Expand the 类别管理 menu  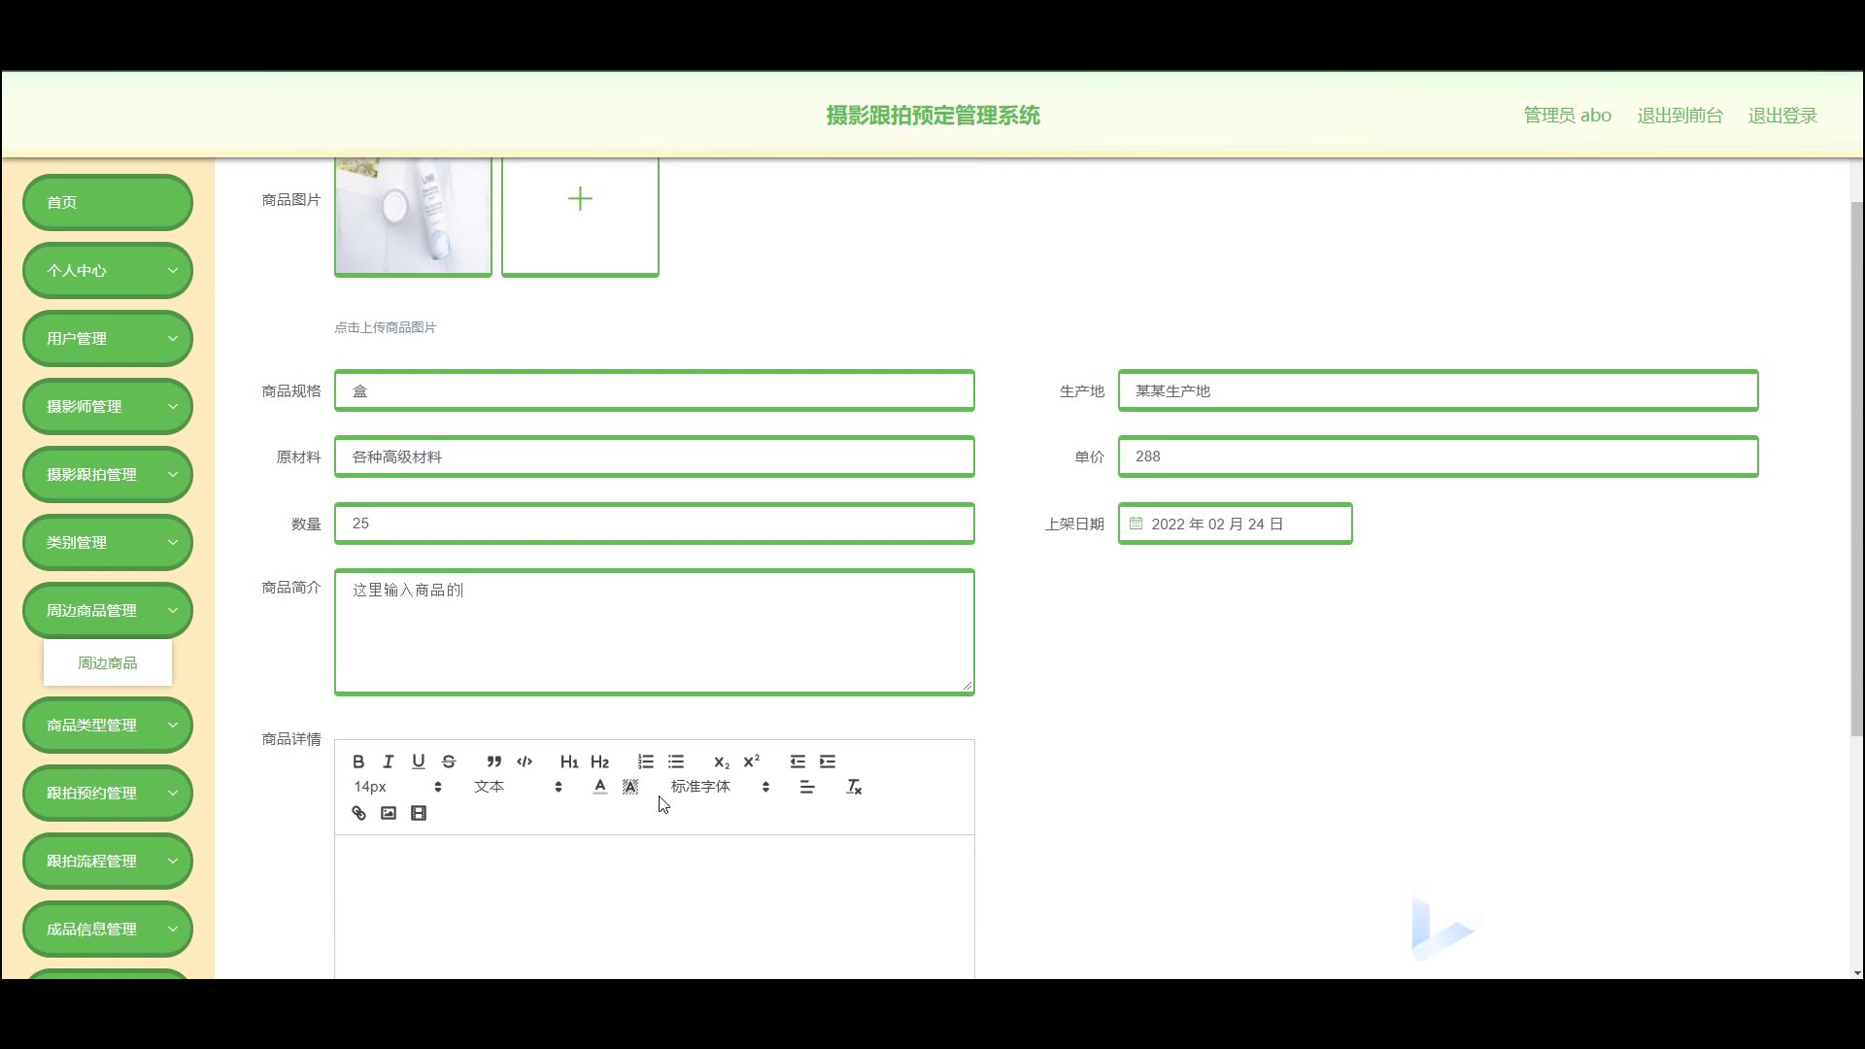(x=108, y=542)
